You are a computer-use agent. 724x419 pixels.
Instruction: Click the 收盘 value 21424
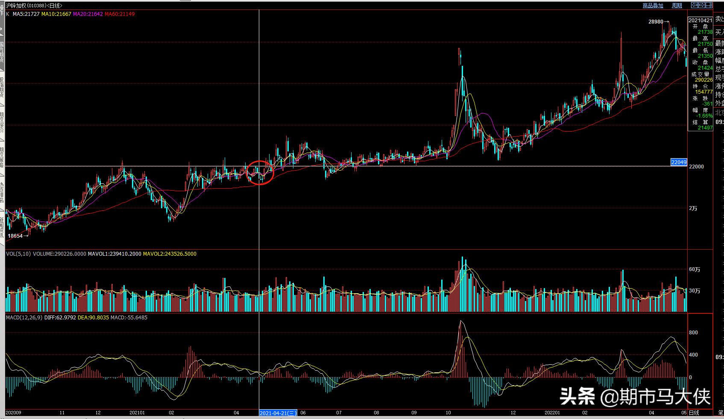[x=705, y=68]
